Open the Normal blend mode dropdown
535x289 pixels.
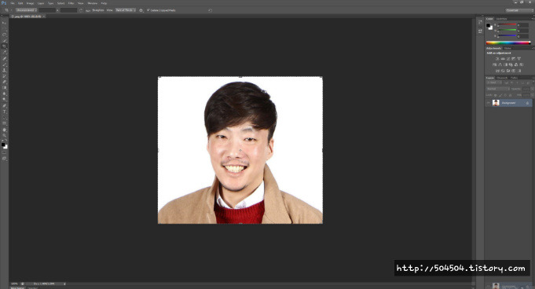(498, 89)
